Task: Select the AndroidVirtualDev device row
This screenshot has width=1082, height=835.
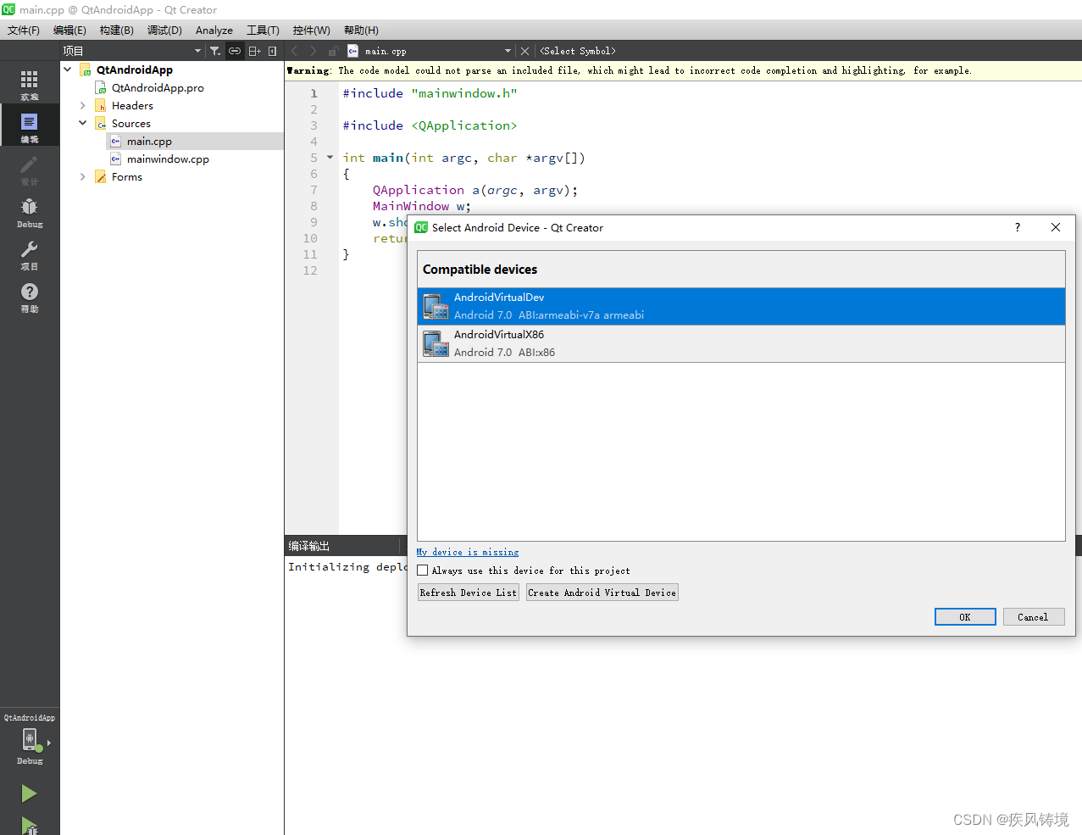Action: (x=741, y=306)
